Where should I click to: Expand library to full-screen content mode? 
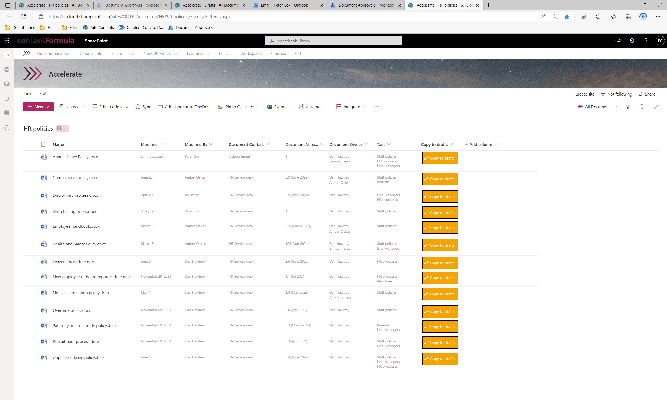click(656, 107)
